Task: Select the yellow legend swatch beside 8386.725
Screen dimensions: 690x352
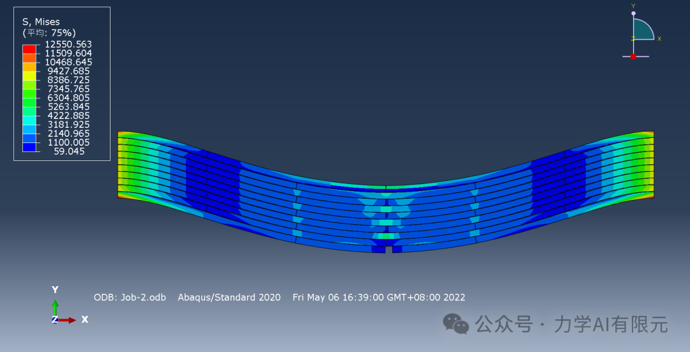Action: tap(29, 75)
